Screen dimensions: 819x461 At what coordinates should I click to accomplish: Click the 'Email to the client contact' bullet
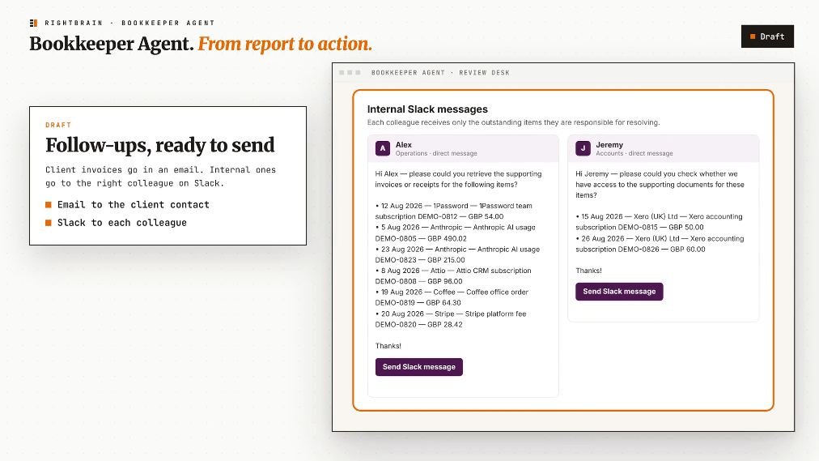coord(134,205)
